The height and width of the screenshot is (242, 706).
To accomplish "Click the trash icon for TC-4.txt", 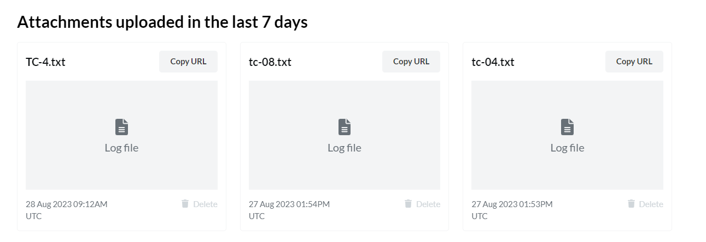I will (x=185, y=204).
